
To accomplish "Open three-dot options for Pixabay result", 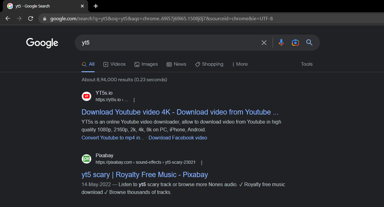I will [202, 163].
